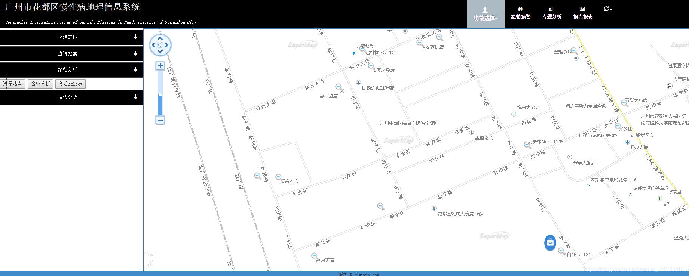Screen dimensions: 689x276
Task: Open the refresh icon dropdown in top bar
Action: [608, 9]
